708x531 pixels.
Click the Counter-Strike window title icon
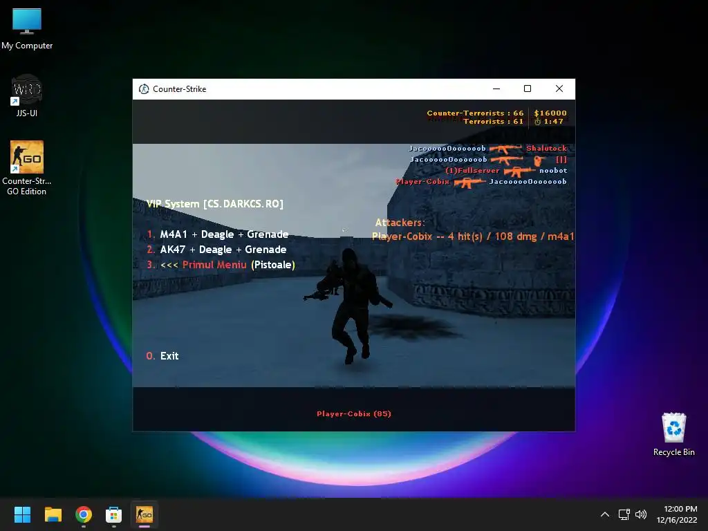point(144,89)
